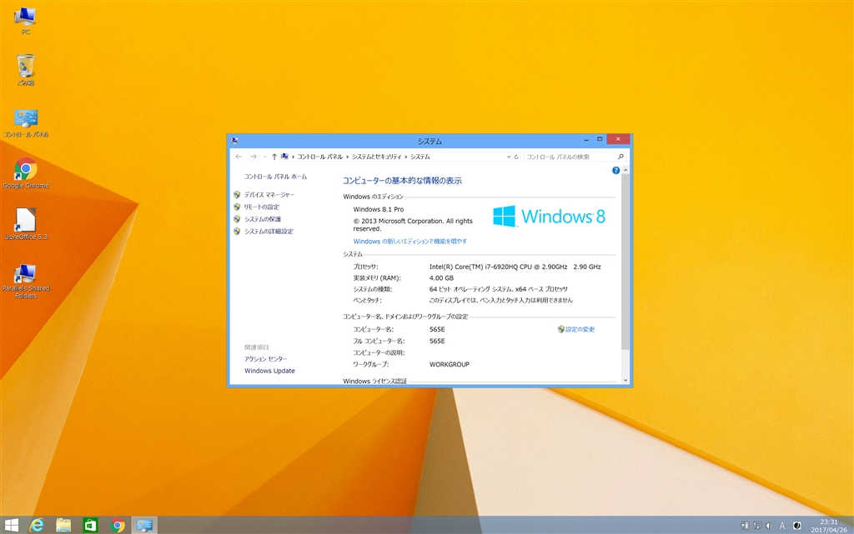Viewport: 854px width, 534px height.
Task: Click the blue help question mark icon
Action: point(615,170)
